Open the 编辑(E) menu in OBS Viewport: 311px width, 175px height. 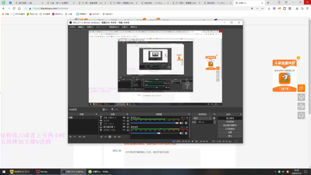[x=81, y=27]
